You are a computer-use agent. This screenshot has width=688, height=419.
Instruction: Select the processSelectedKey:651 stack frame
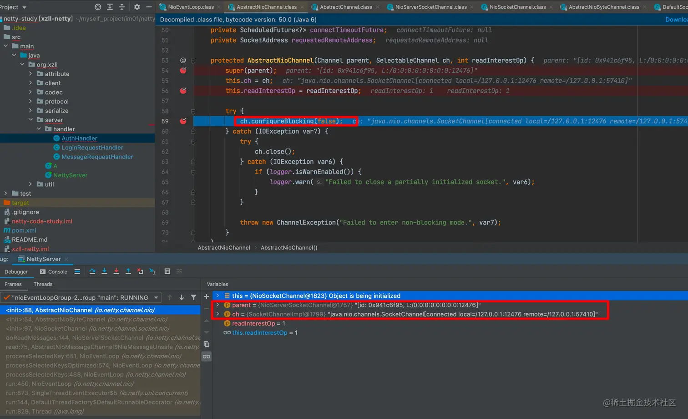pos(100,356)
